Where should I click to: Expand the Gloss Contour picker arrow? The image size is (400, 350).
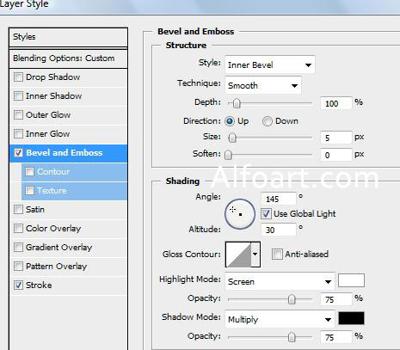point(255,255)
